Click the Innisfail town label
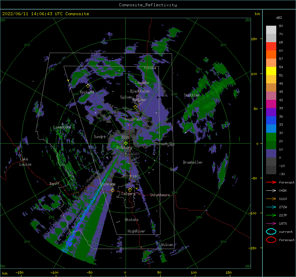The height and width of the screenshot is (277, 296). pos(133,119)
